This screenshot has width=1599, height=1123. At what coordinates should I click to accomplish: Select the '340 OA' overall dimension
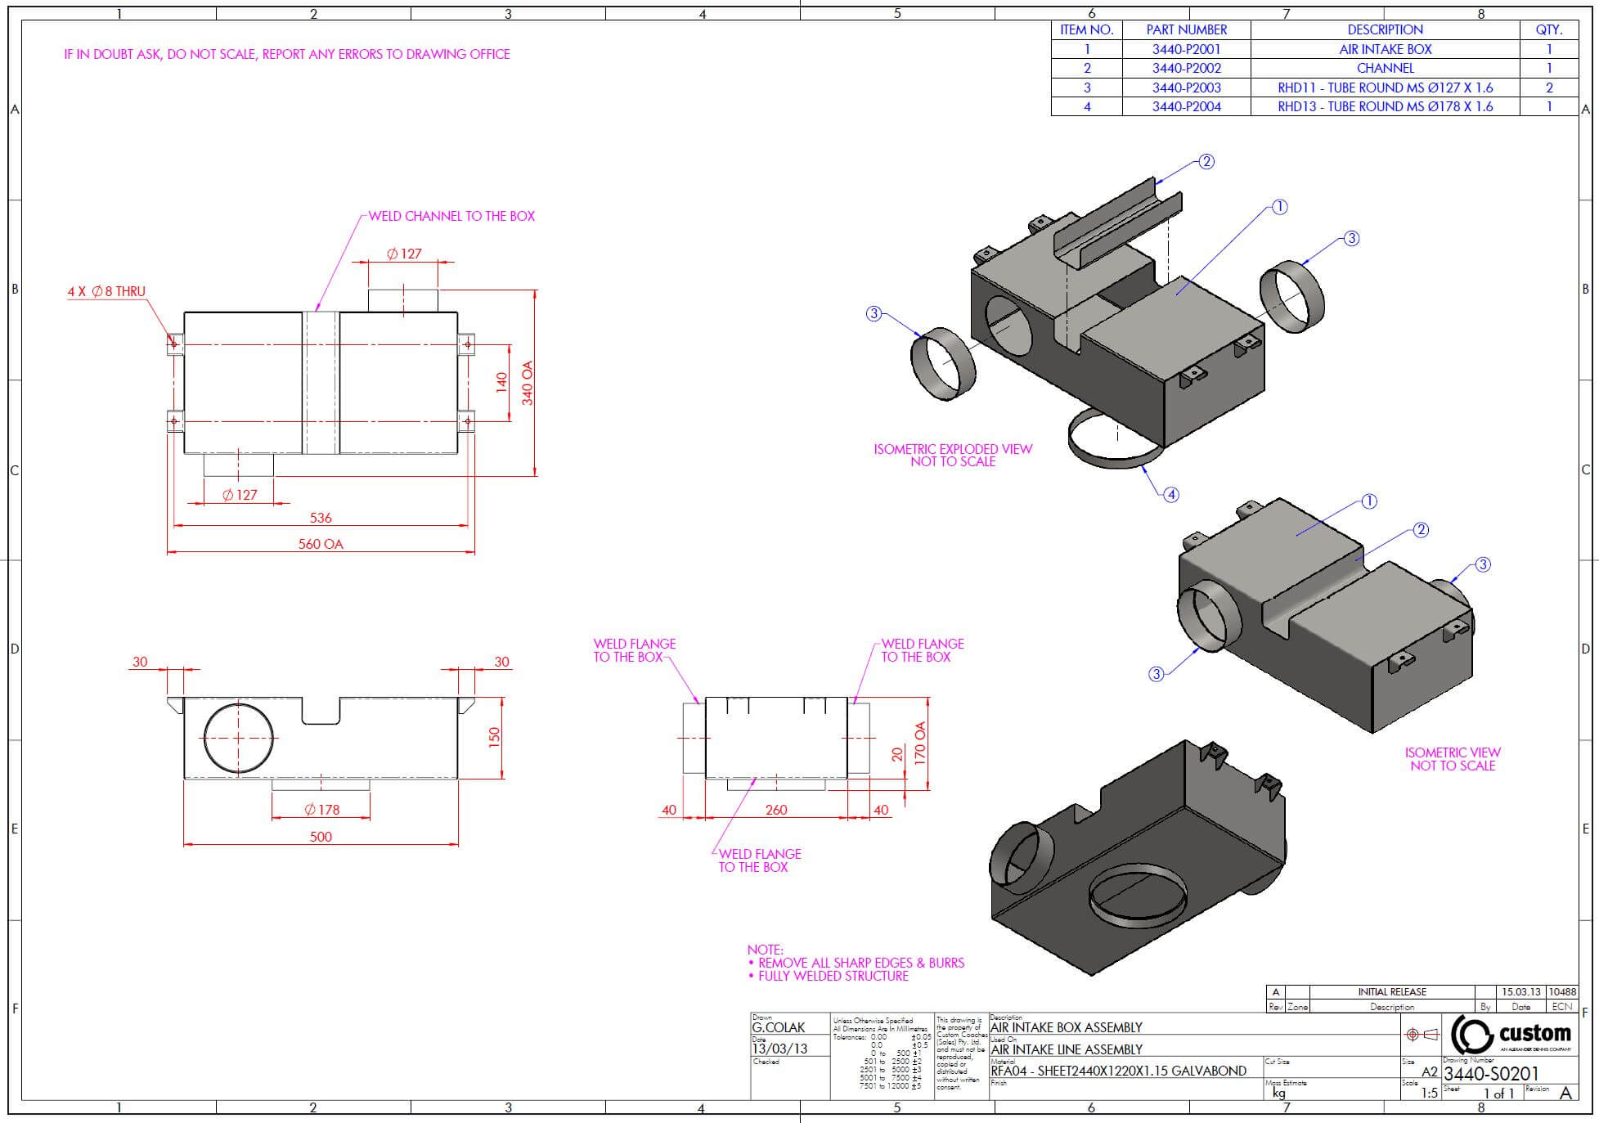[x=528, y=383]
